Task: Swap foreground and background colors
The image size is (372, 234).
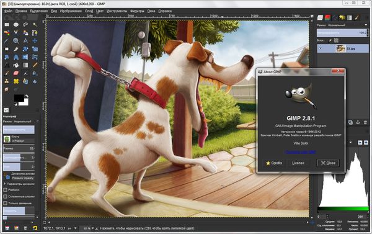Action: 27,96
